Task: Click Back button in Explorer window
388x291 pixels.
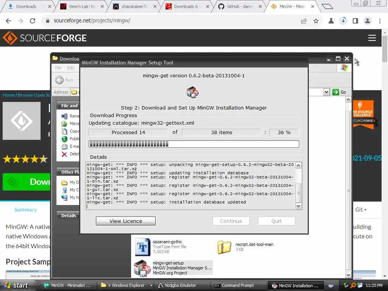Action: point(64,80)
